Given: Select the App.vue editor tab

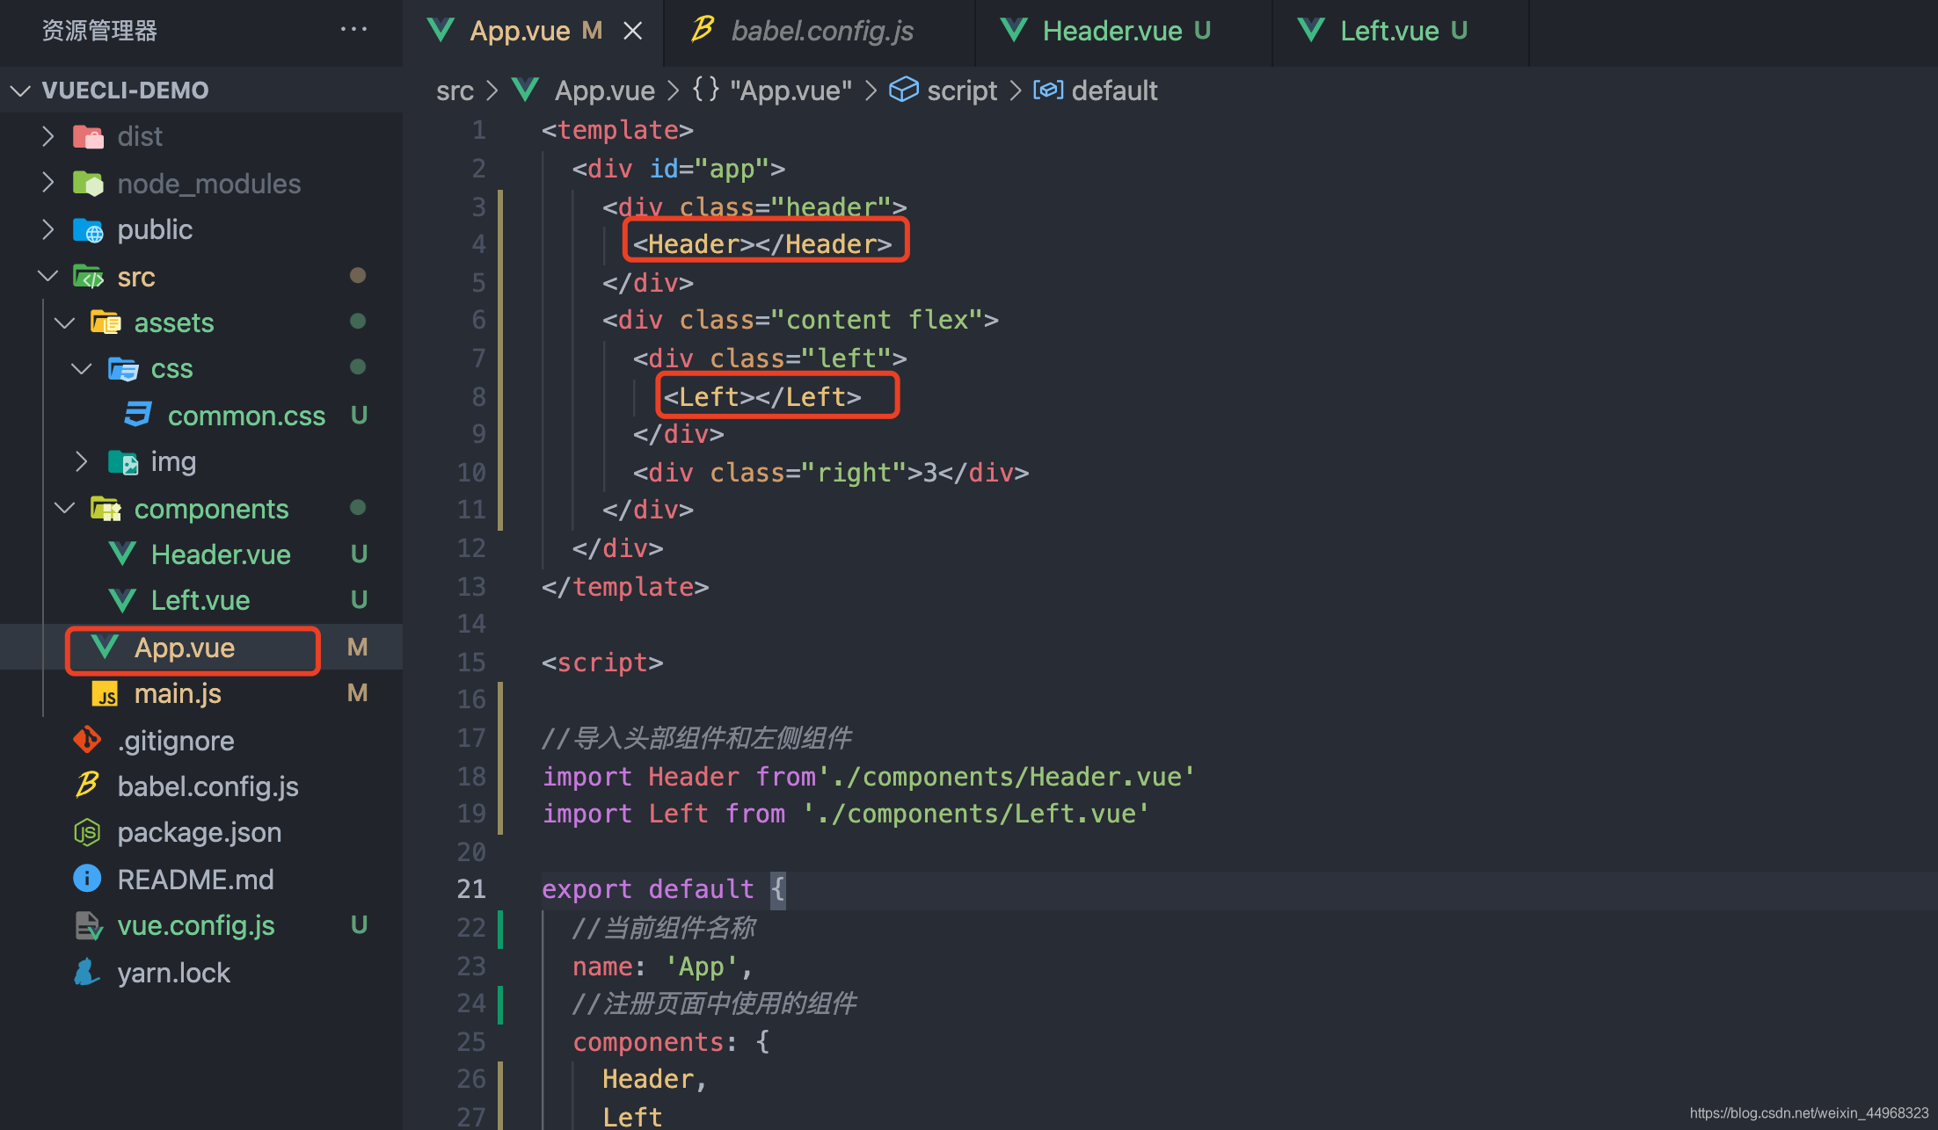Looking at the screenshot, I should 534,32.
